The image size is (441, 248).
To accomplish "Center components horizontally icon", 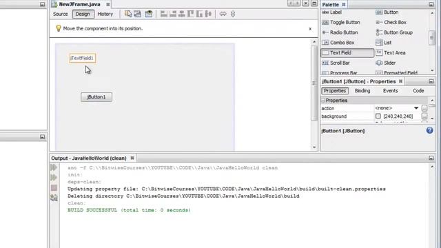I will click(182, 14).
